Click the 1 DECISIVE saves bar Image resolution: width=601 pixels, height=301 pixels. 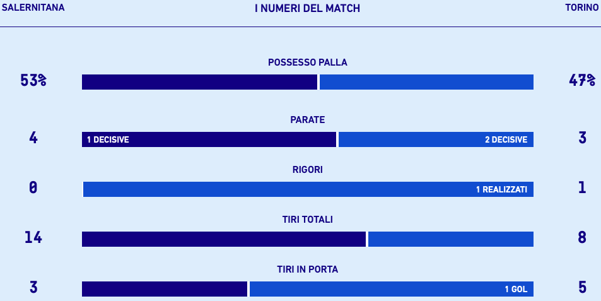209,139
